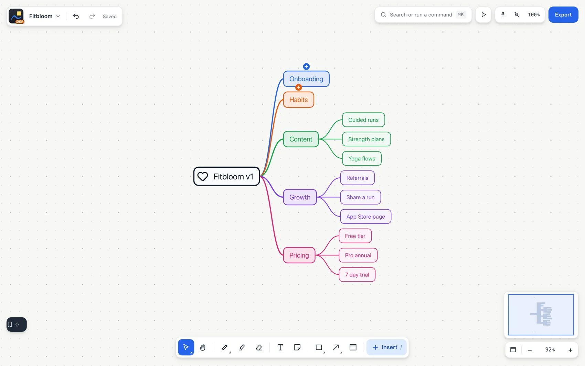Select the pointer selection tool

(186, 347)
